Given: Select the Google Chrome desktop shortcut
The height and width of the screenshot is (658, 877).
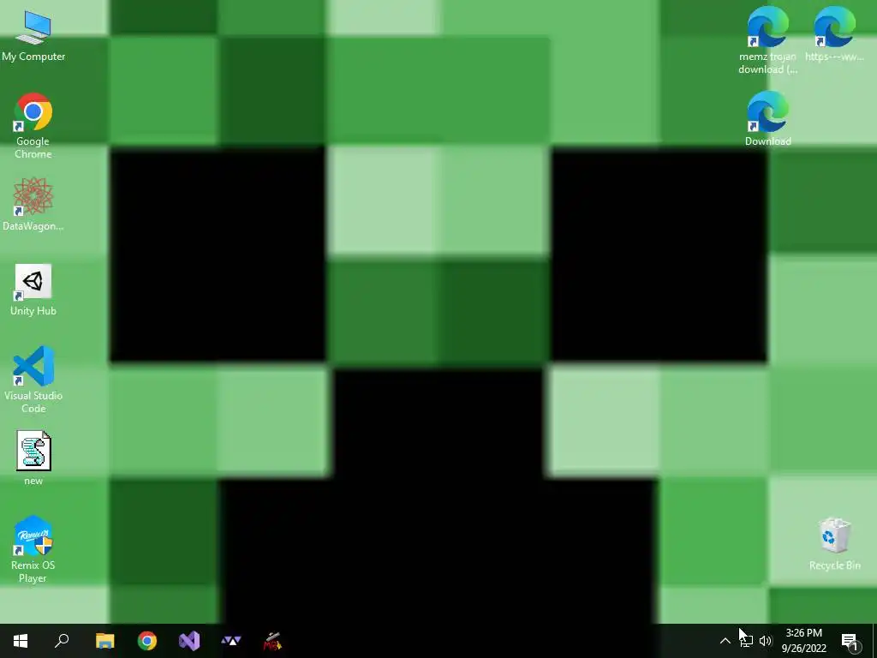Looking at the screenshot, I should tap(33, 126).
